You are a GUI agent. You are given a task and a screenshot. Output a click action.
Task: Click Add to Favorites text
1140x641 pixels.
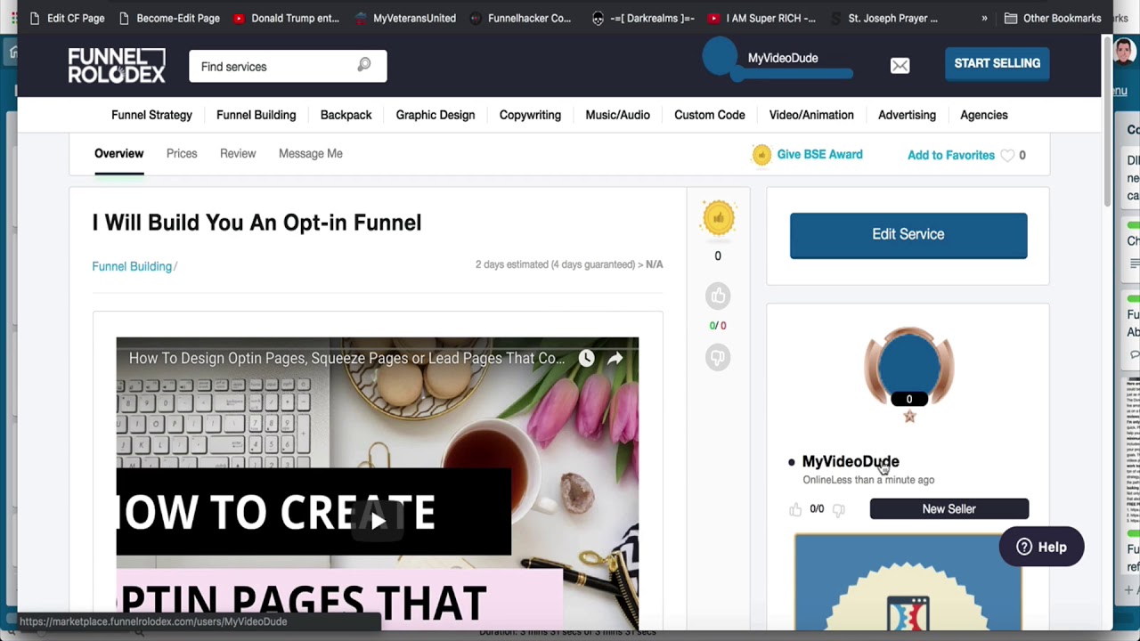tap(950, 155)
